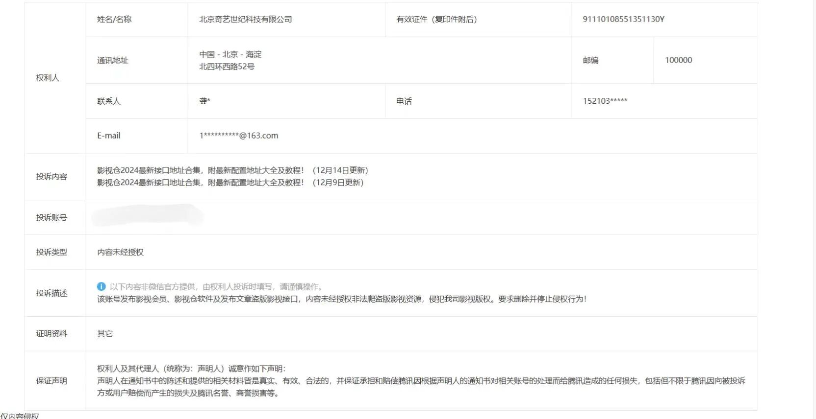Select the email address ending @163.com
The image size is (816, 419).
pos(239,136)
